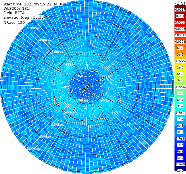Click the NRays: 120 text
Image resolution: width=186 pixels, height=174 pixels.
(x=14, y=22)
